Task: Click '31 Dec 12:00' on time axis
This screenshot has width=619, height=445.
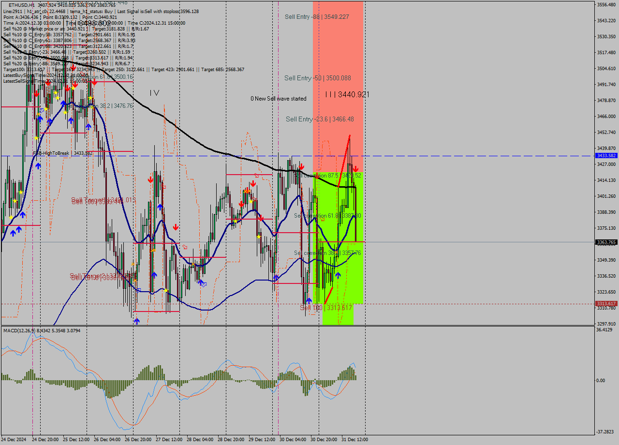Action: tap(355, 440)
